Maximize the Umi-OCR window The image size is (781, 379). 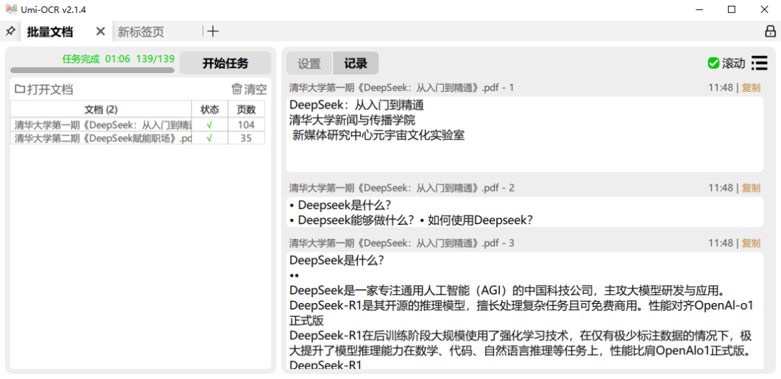coord(732,9)
